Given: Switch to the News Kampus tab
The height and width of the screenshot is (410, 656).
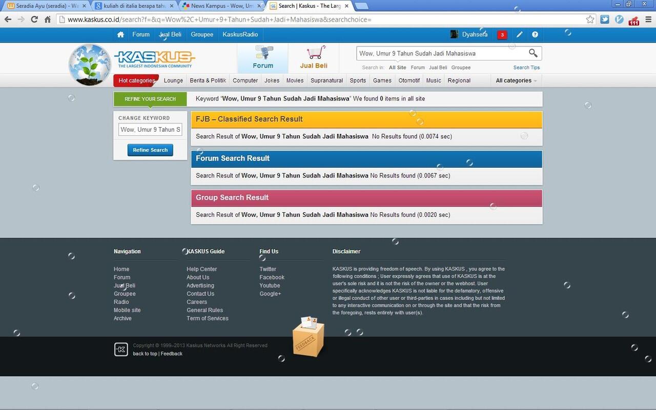Looking at the screenshot, I should click(221, 6).
